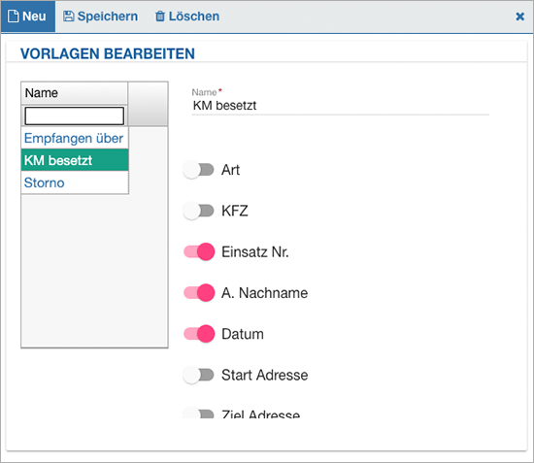The height and width of the screenshot is (463, 534).
Task: Turn on the KFZ switch
Action: 198,211
